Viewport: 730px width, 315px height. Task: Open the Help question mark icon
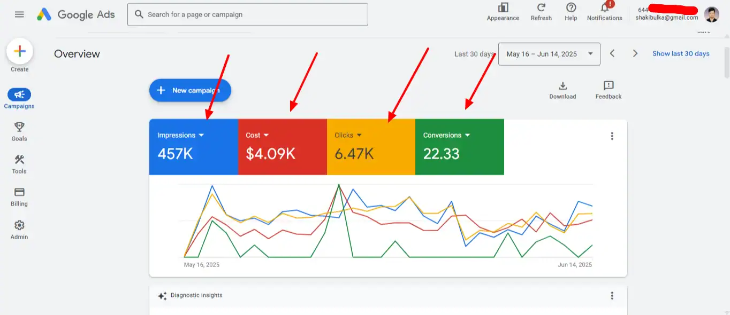click(571, 11)
